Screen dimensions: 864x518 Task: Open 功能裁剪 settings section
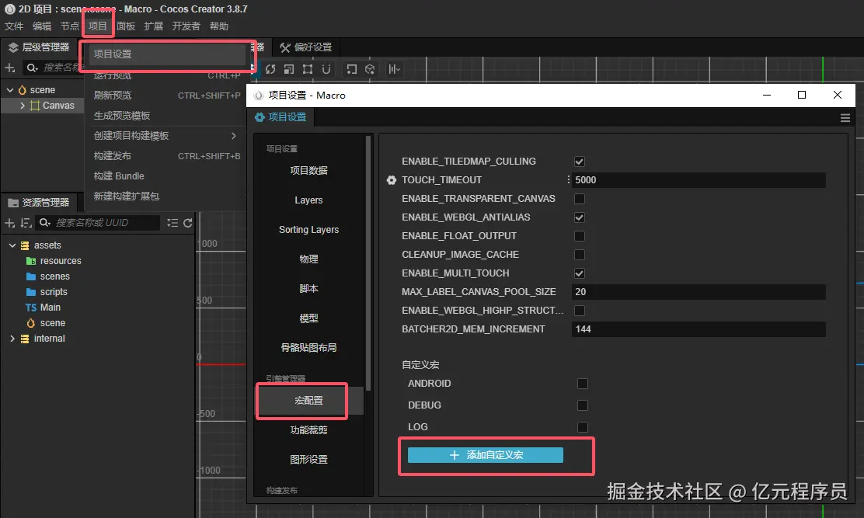pos(308,430)
